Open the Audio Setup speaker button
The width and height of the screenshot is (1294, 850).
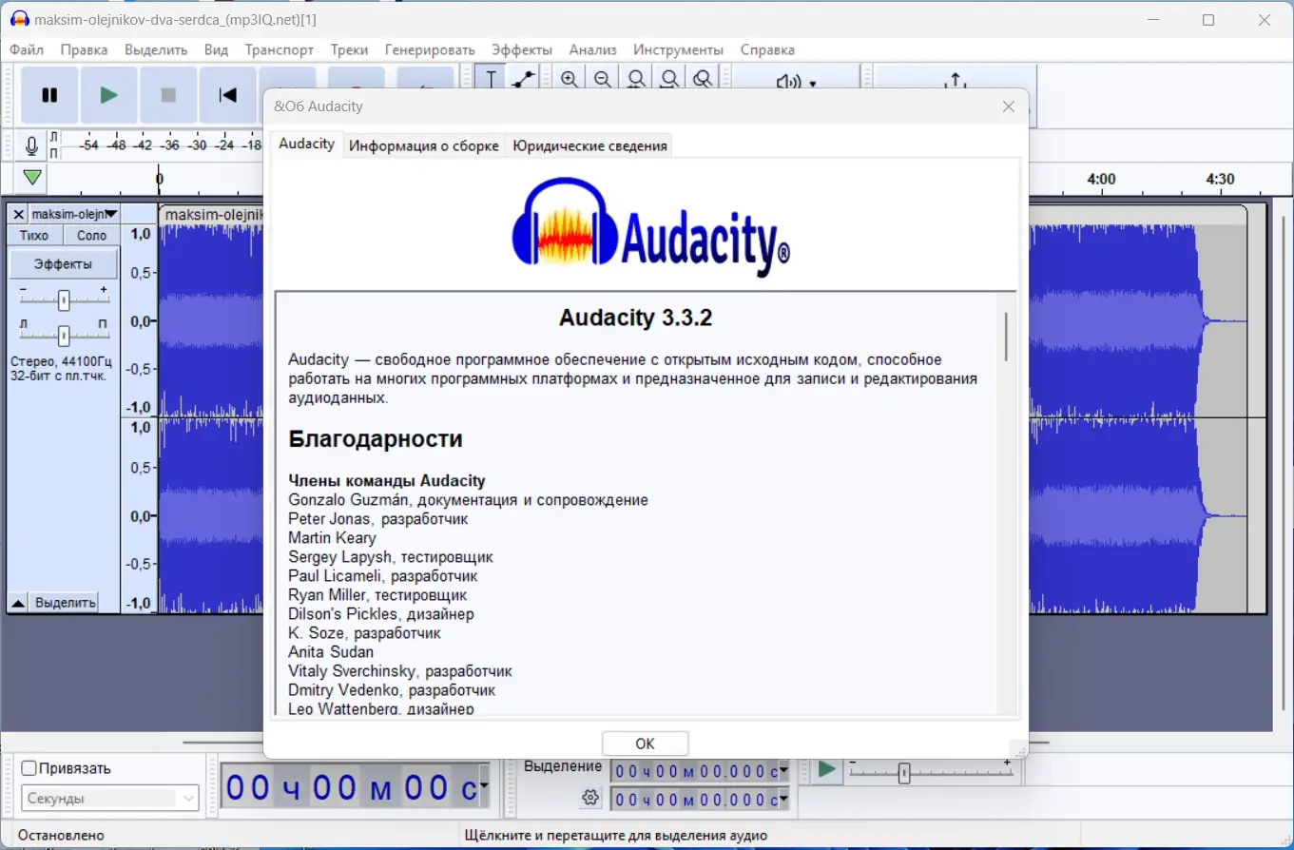tap(796, 82)
